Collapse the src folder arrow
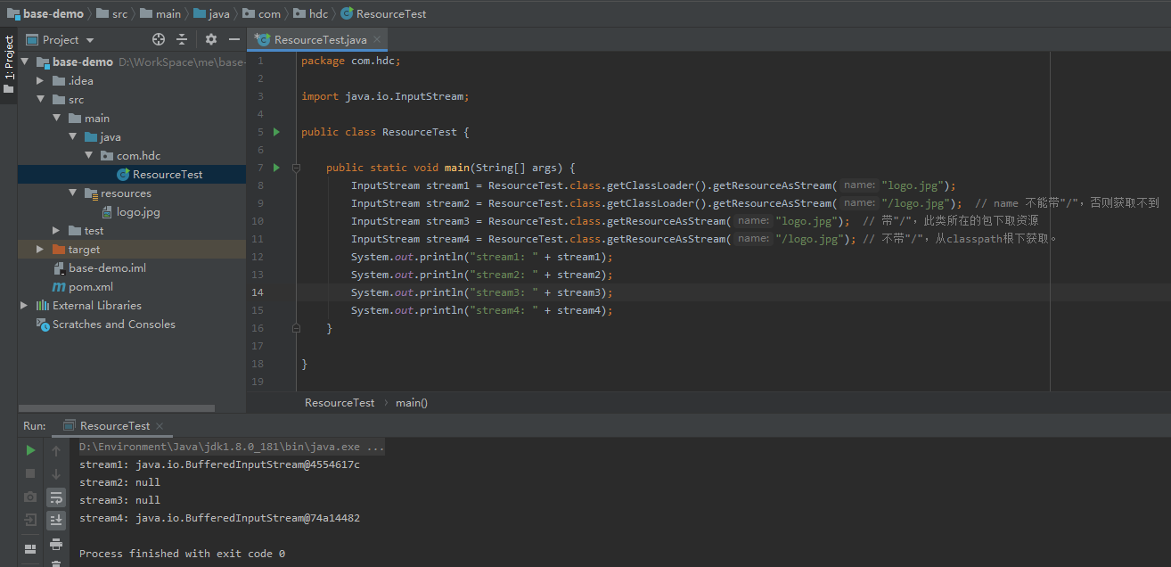 click(x=40, y=100)
